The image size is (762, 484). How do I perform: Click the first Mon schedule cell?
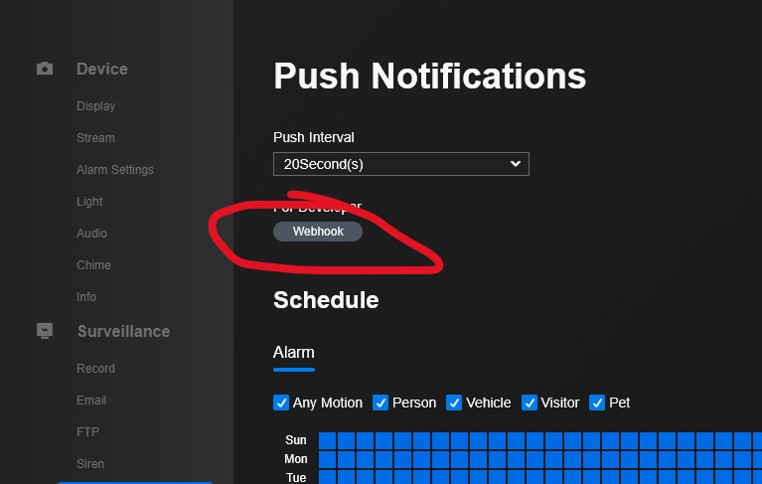tap(327, 460)
